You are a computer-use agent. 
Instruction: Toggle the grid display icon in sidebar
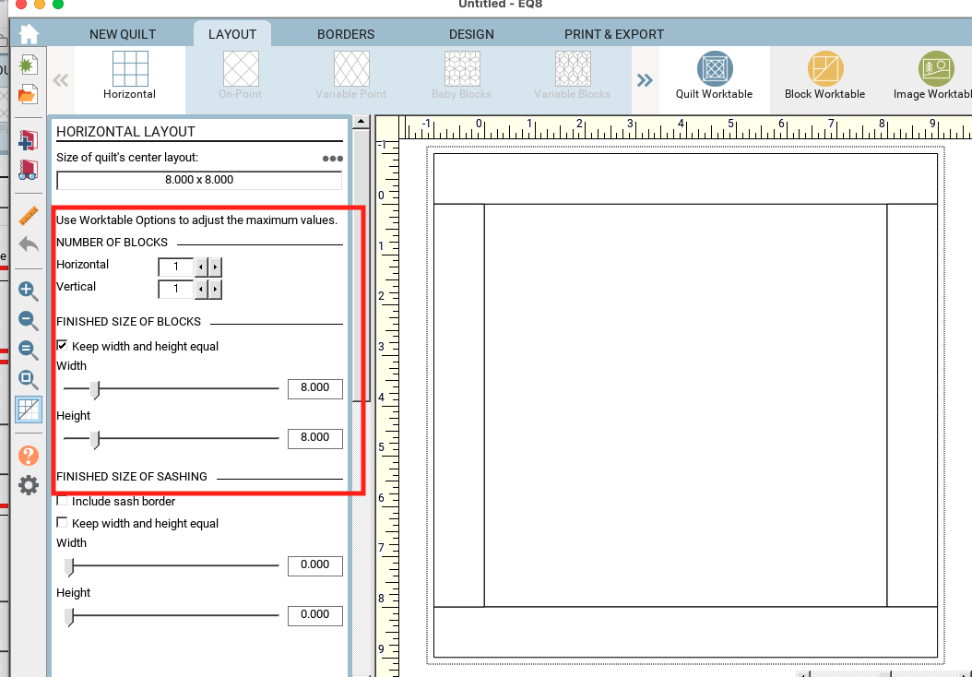tap(29, 410)
